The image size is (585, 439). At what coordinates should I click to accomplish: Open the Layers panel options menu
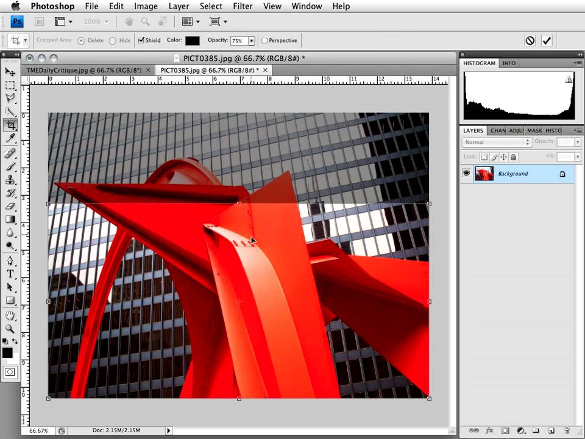click(578, 130)
